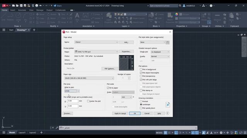The width and height of the screenshot is (247, 138).
Task: Switch to the Insert ribbon tab
Action: (13, 10)
